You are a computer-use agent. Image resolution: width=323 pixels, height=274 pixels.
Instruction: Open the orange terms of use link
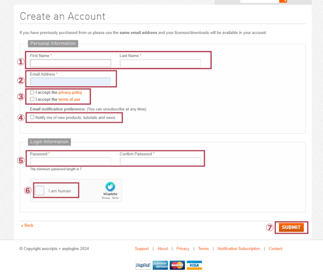tap(69, 99)
